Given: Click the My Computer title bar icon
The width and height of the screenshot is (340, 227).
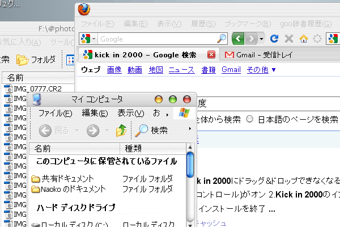Looking at the screenshot, I should coord(37,99).
